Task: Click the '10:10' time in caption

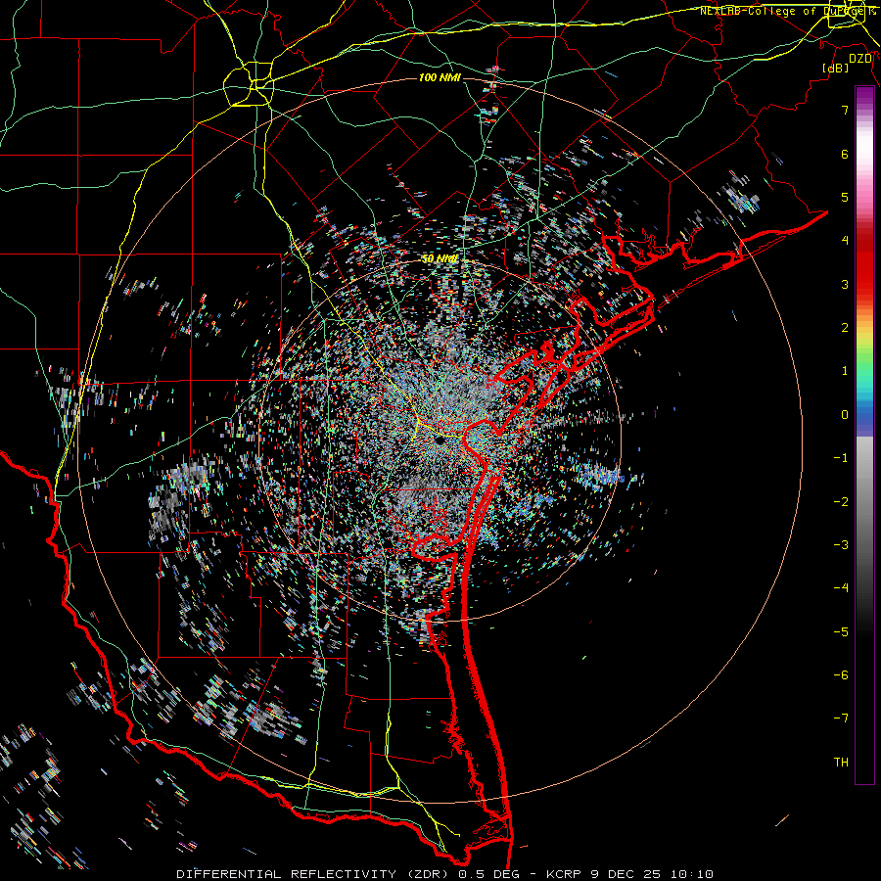Action: 690,874
